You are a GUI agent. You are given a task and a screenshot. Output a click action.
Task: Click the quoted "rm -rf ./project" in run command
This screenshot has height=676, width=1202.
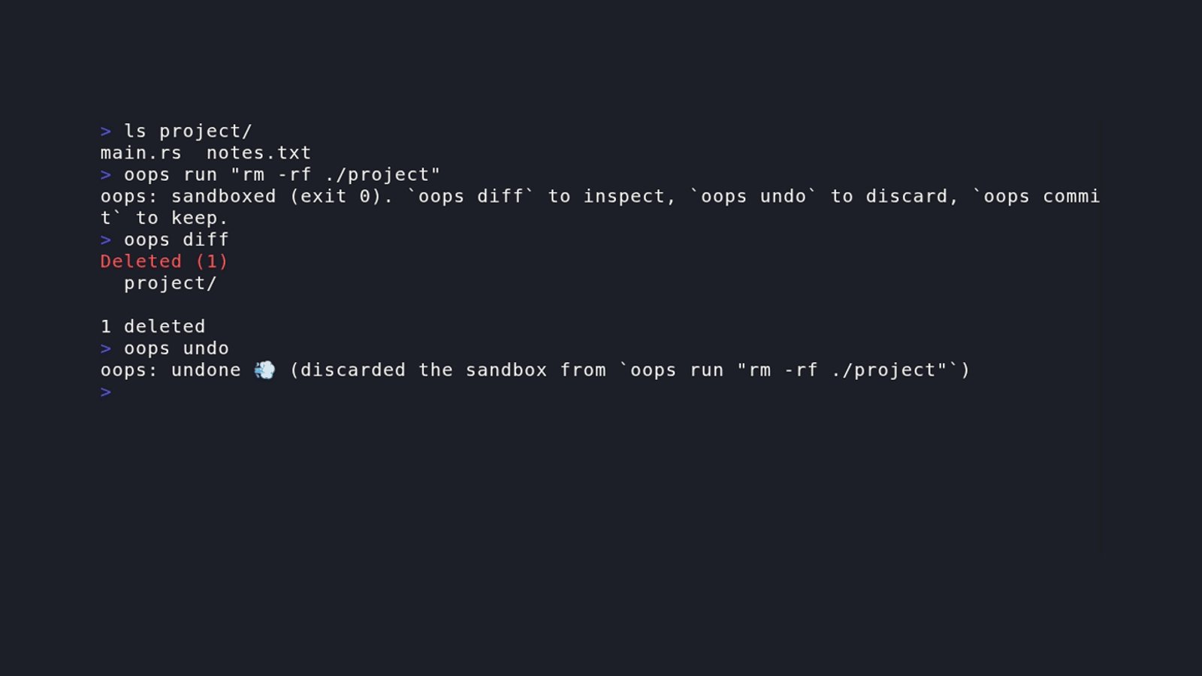pos(335,175)
